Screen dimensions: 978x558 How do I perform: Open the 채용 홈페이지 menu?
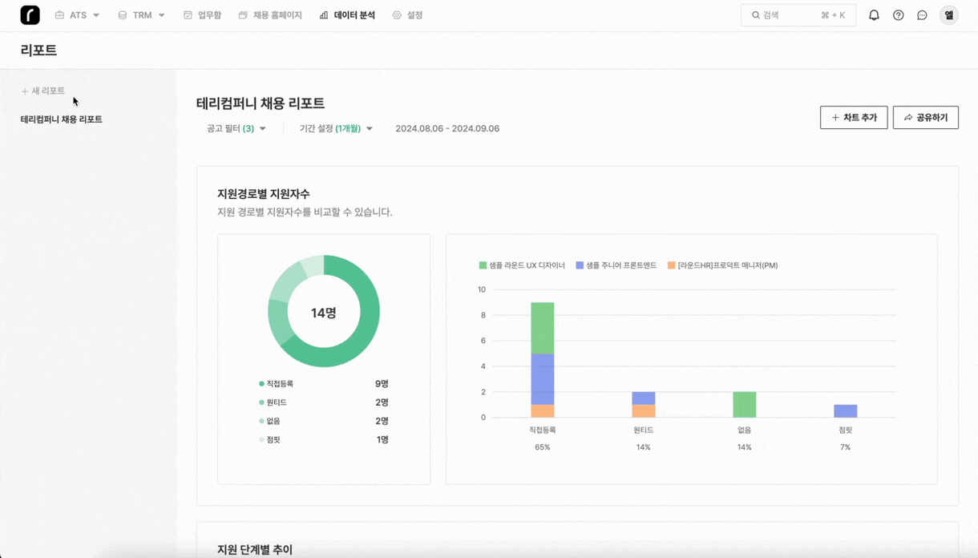(270, 15)
